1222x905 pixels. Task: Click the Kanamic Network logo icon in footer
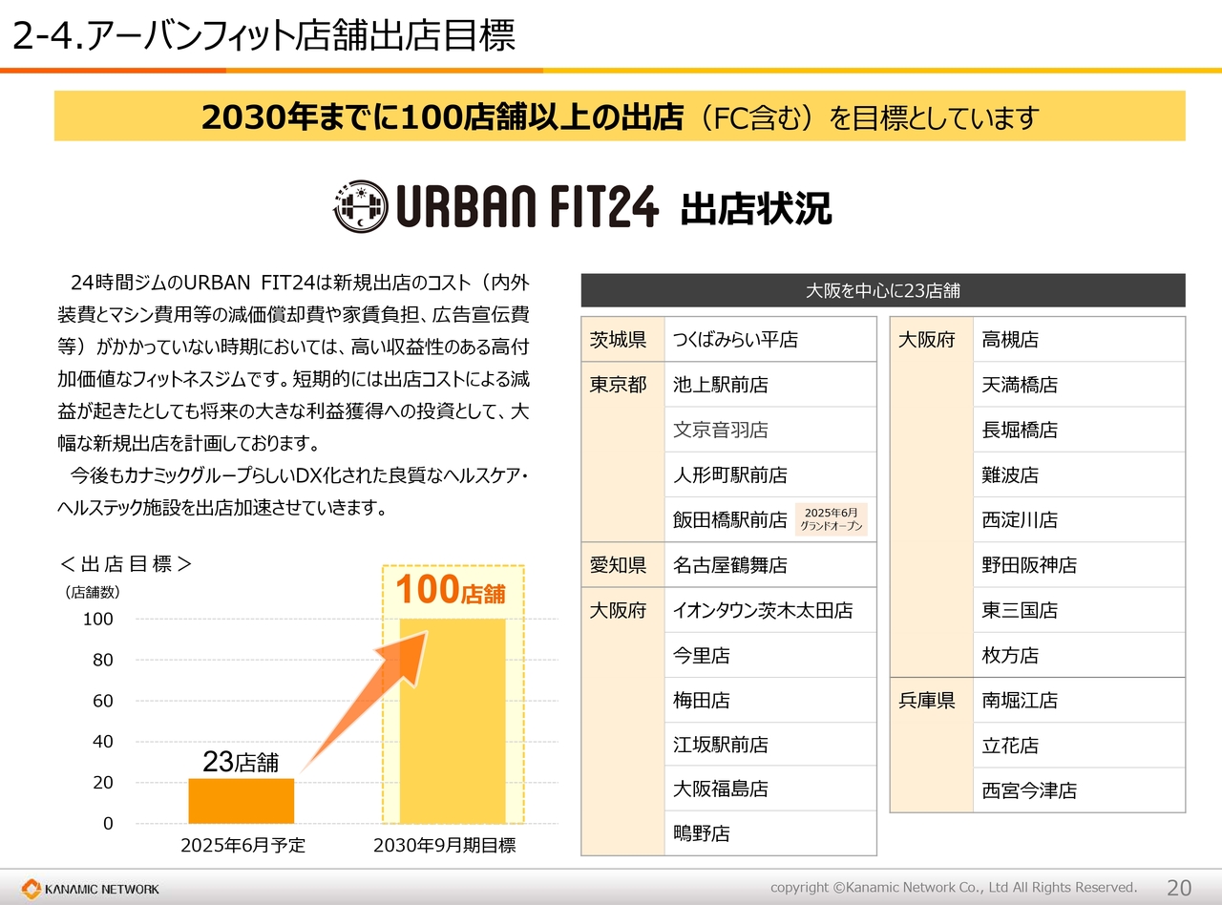(32, 889)
